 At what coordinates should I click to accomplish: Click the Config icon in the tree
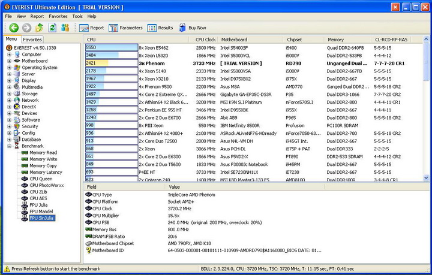coord(17,133)
